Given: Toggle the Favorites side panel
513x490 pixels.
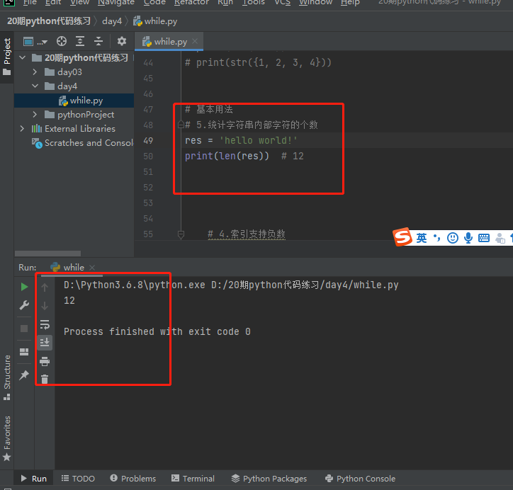Looking at the screenshot, I should coord(7,438).
